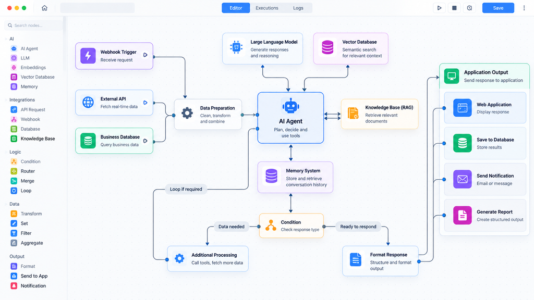The image size is (534, 300).
Task: Select the Send Notification envelope card
Action: (x=484, y=179)
